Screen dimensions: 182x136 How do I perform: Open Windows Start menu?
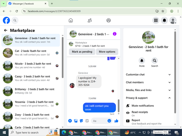[4, 132]
